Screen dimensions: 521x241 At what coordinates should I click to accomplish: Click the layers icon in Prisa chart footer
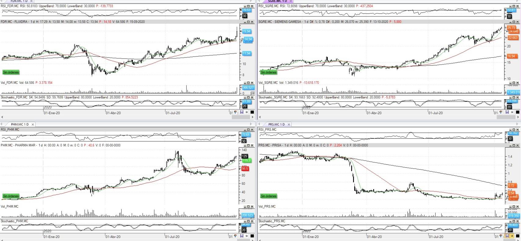click(x=501, y=236)
